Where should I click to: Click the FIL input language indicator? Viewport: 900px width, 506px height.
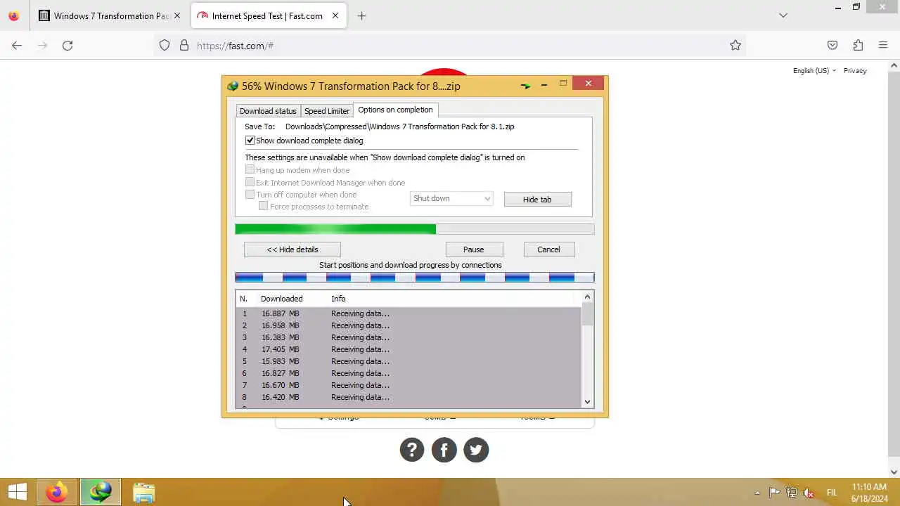pyautogui.click(x=832, y=493)
